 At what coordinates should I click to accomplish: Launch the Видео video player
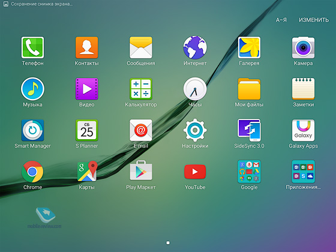[86, 89]
